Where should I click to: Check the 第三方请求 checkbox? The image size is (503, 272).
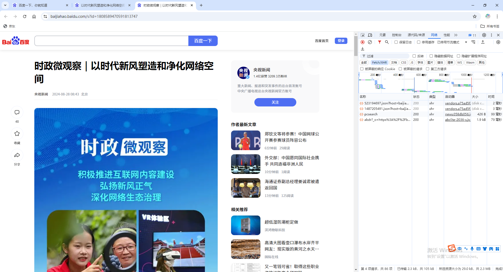tap(428, 69)
